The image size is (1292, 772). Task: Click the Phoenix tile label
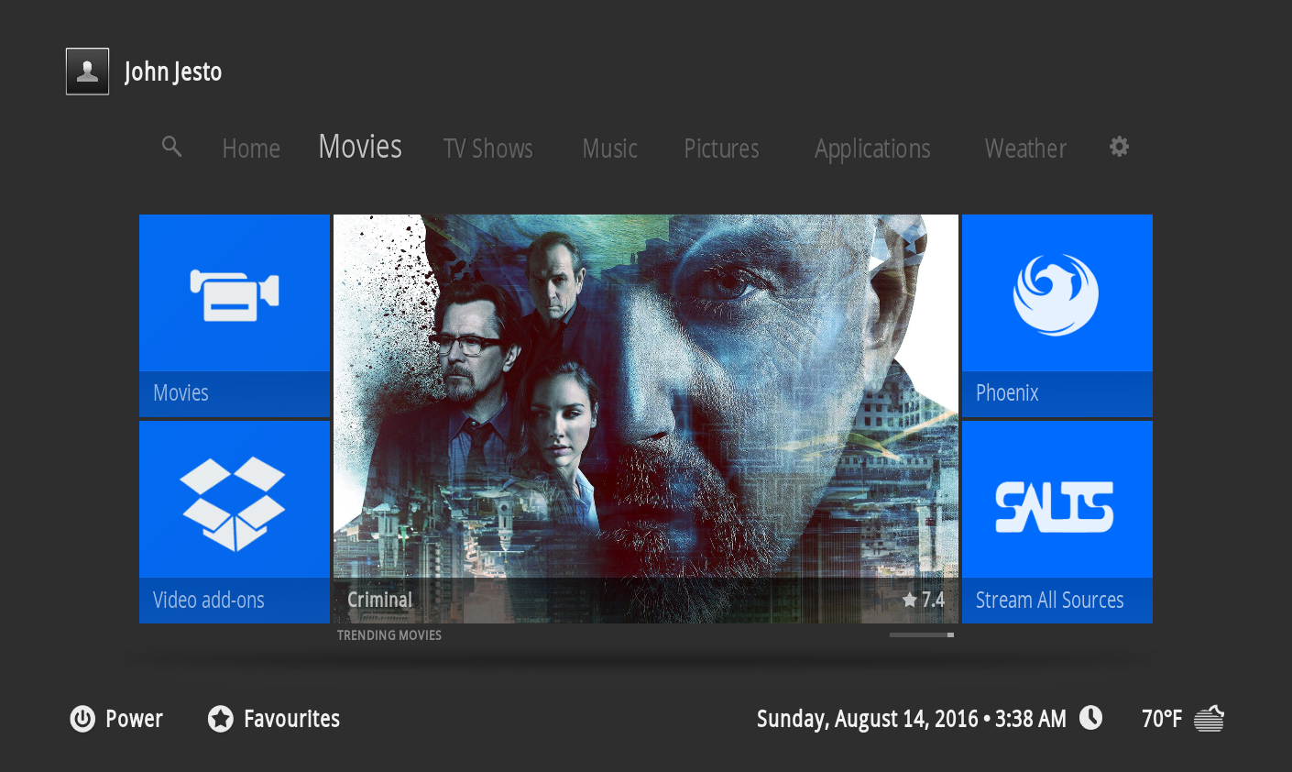pyautogui.click(x=1007, y=393)
